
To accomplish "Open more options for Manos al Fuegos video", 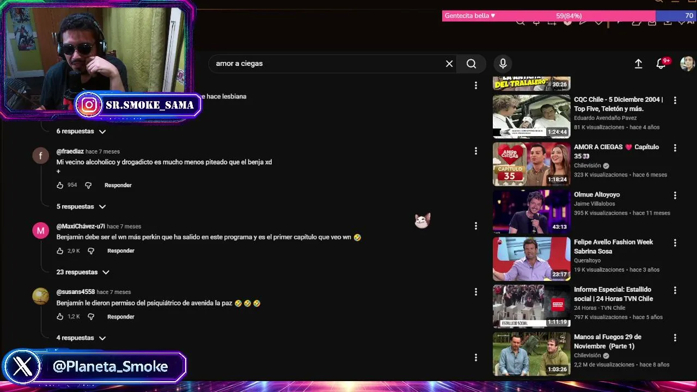I will [x=675, y=338].
